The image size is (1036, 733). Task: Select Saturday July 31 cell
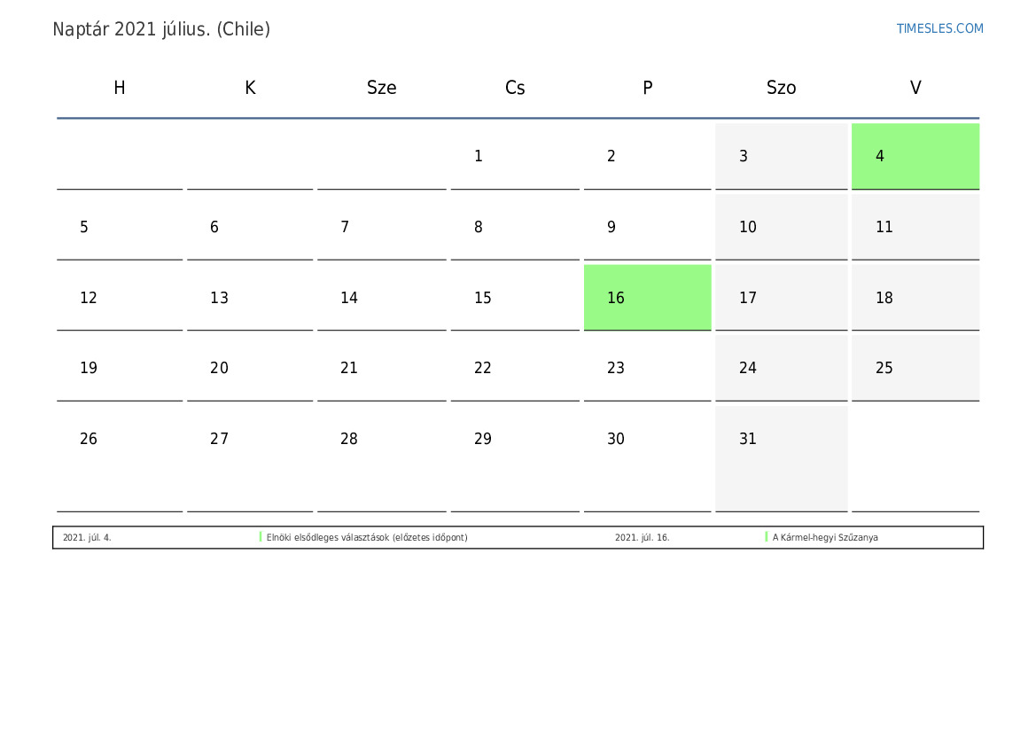click(781, 457)
